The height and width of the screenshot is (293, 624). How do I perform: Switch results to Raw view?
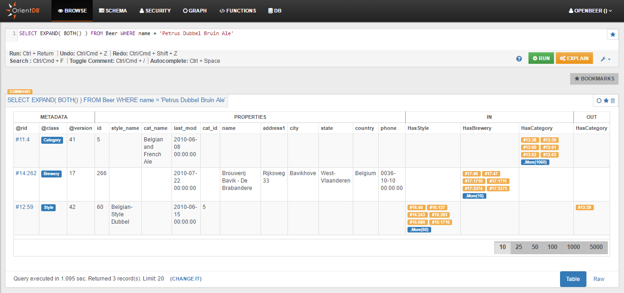tap(599, 279)
